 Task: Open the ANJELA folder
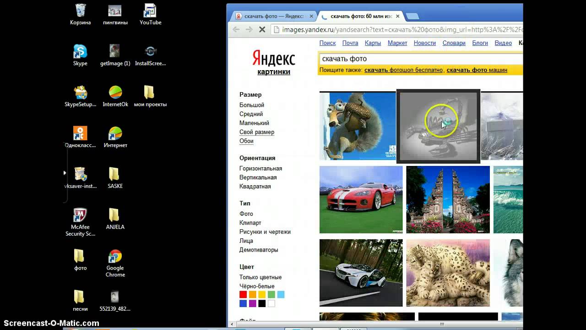pos(115,219)
